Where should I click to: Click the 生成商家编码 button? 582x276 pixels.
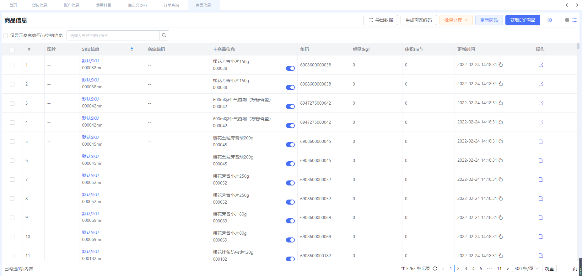pyautogui.click(x=419, y=20)
